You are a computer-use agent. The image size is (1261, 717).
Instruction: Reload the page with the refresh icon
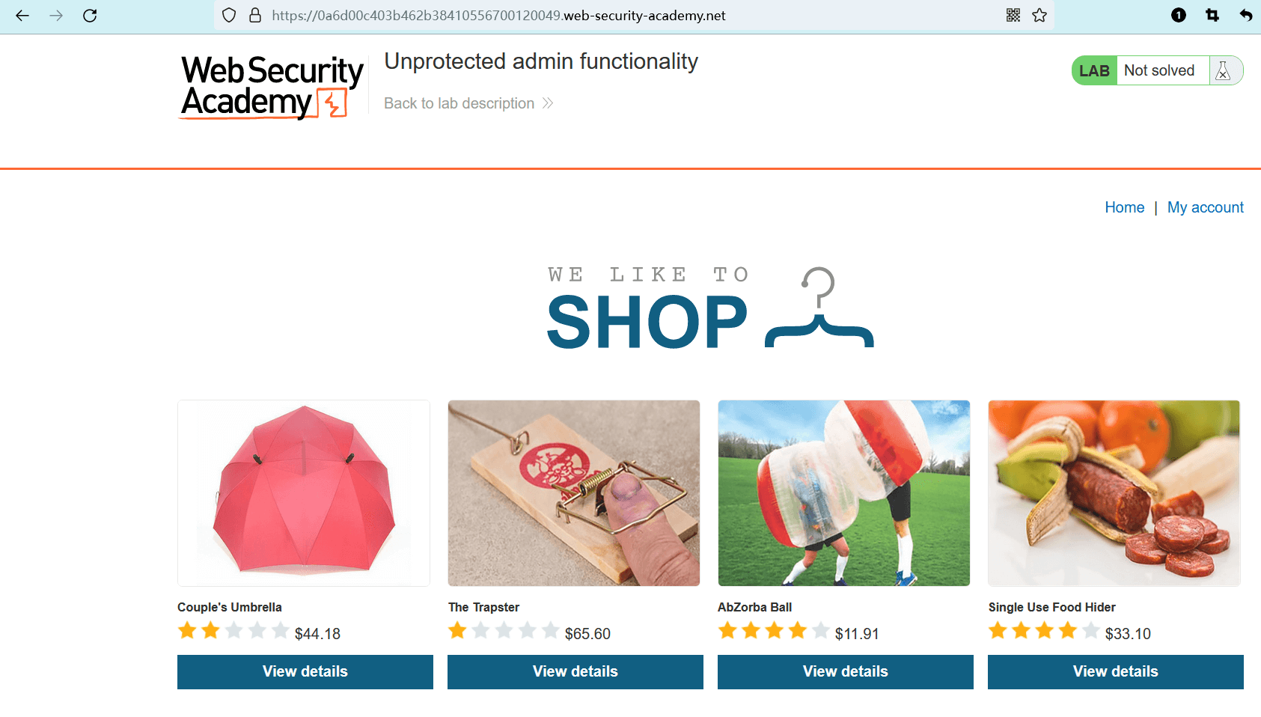pos(90,15)
